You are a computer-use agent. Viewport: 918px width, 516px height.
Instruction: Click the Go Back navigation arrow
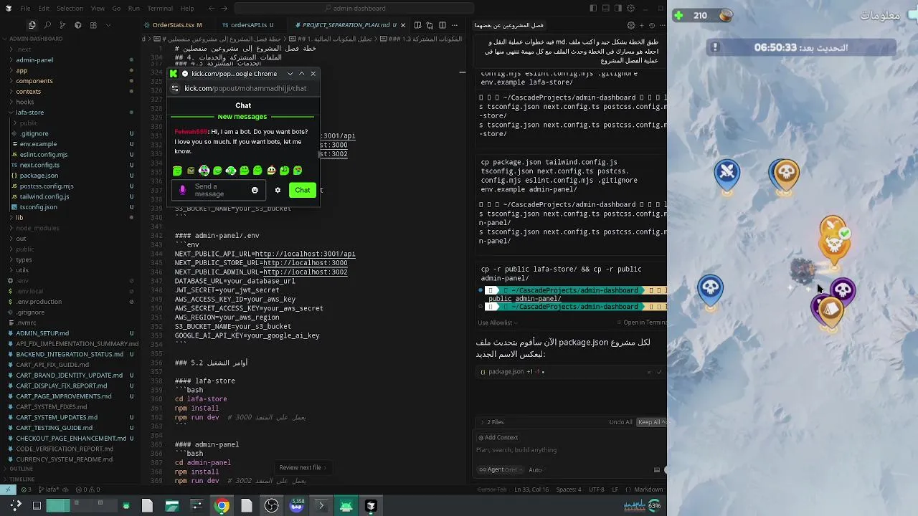211,9
